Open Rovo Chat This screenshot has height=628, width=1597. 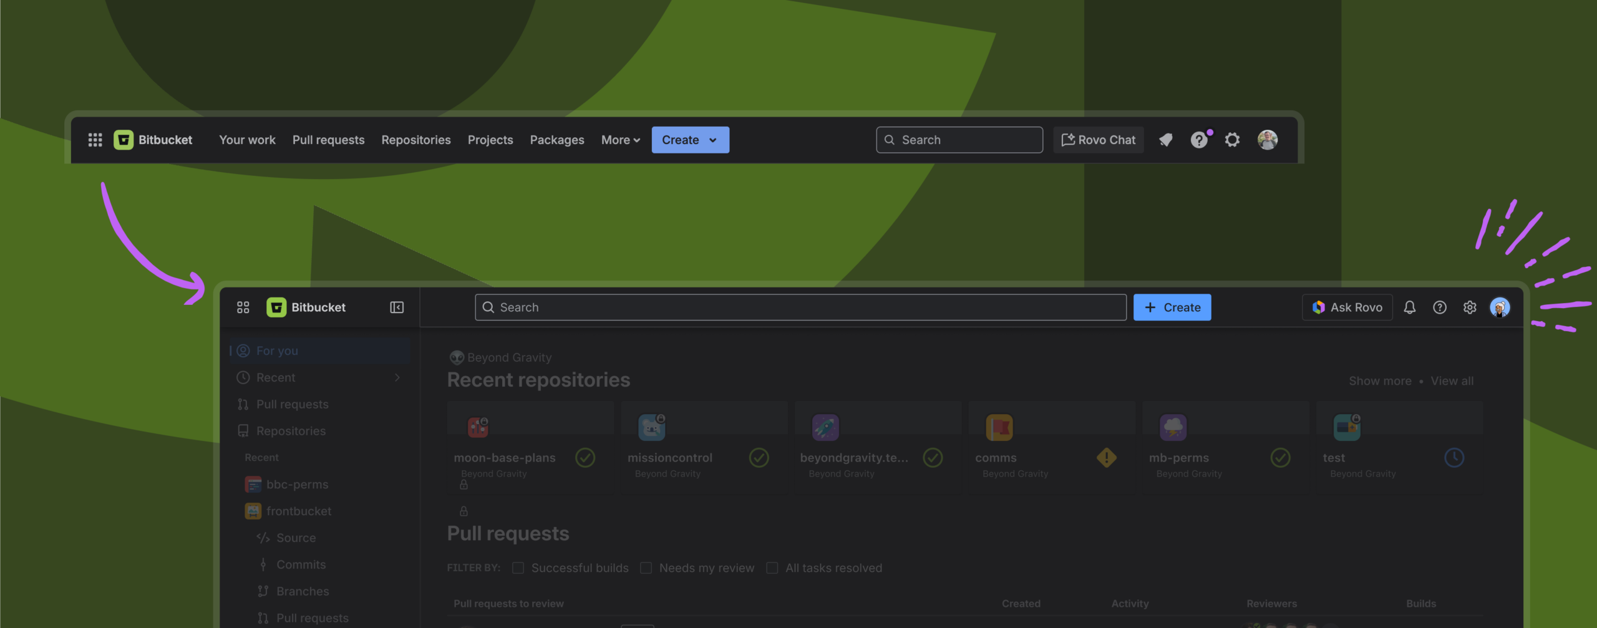point(1099,140)
